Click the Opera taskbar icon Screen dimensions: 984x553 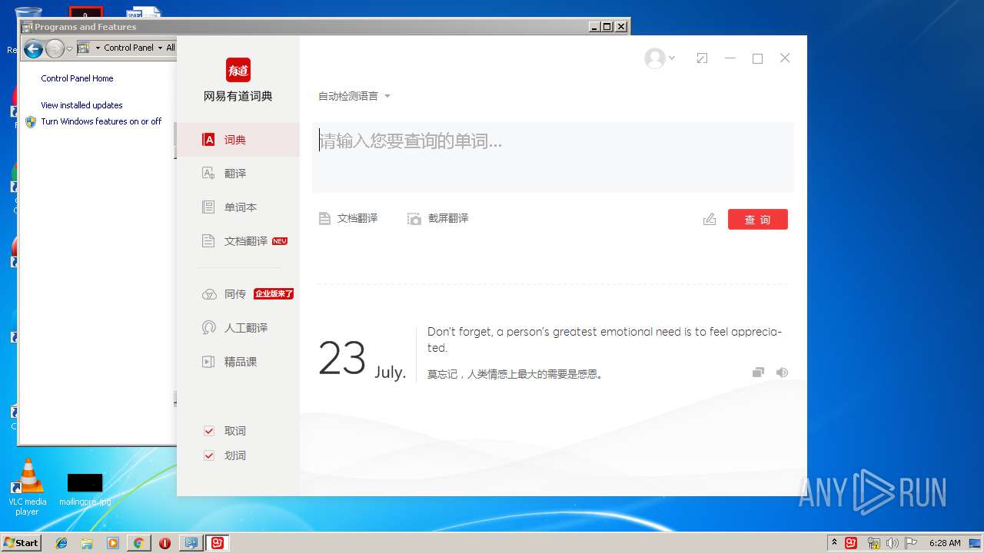165,543
